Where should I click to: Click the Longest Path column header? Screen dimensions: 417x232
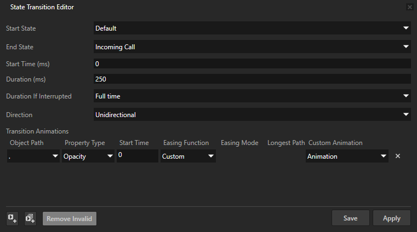(x=286, y=143)
